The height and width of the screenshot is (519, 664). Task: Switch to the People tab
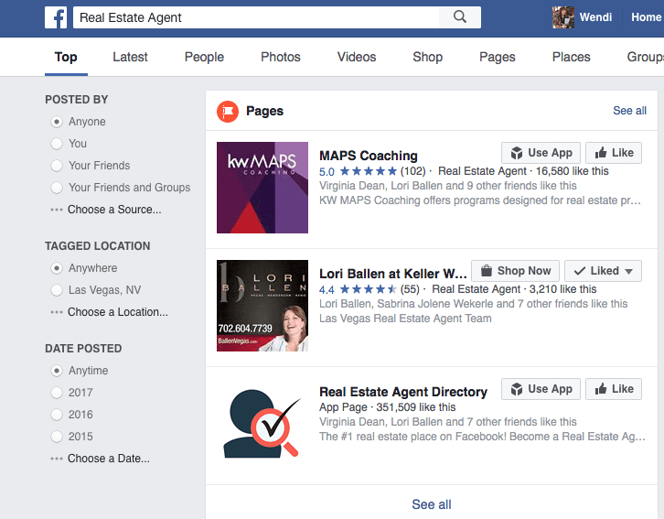(x=204, y=57)
